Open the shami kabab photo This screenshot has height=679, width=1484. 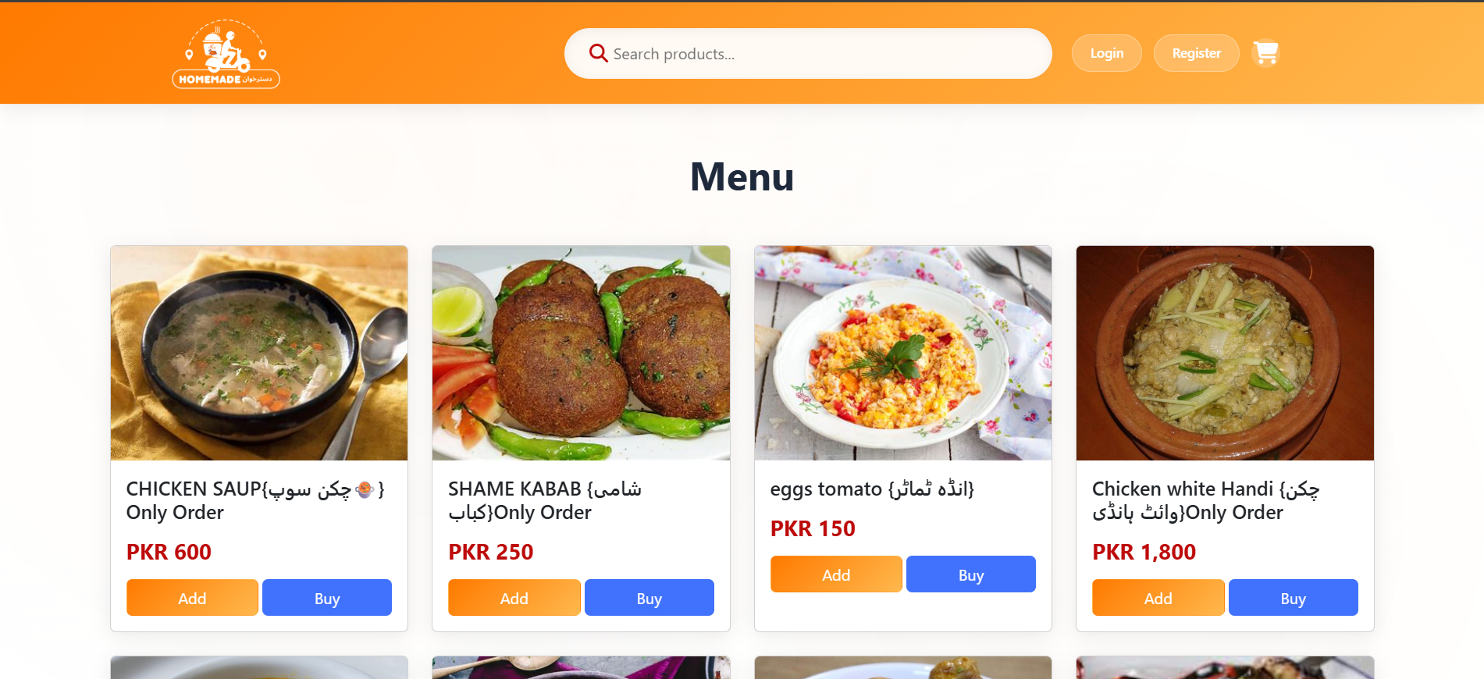pyautogui.click(x=581, y=353)
